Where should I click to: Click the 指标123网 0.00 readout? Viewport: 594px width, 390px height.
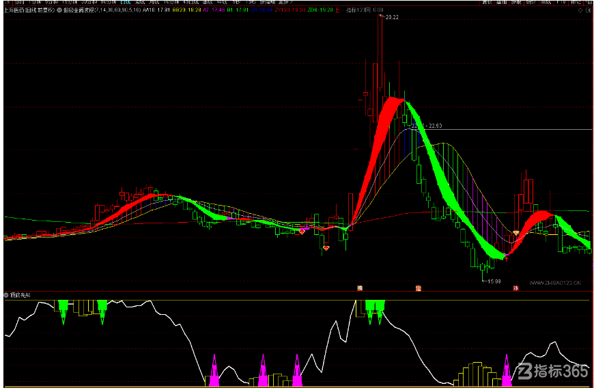[365, 10]
